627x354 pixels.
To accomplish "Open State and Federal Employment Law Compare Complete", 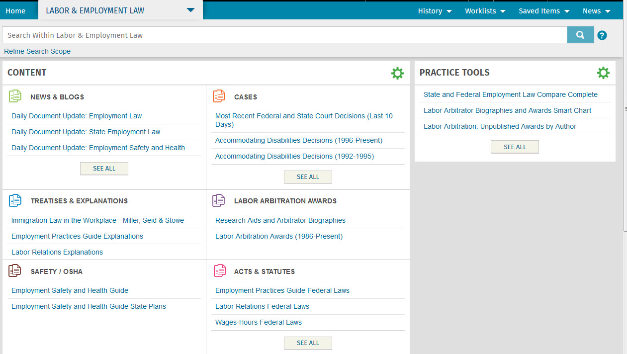I will pos(511,94).
